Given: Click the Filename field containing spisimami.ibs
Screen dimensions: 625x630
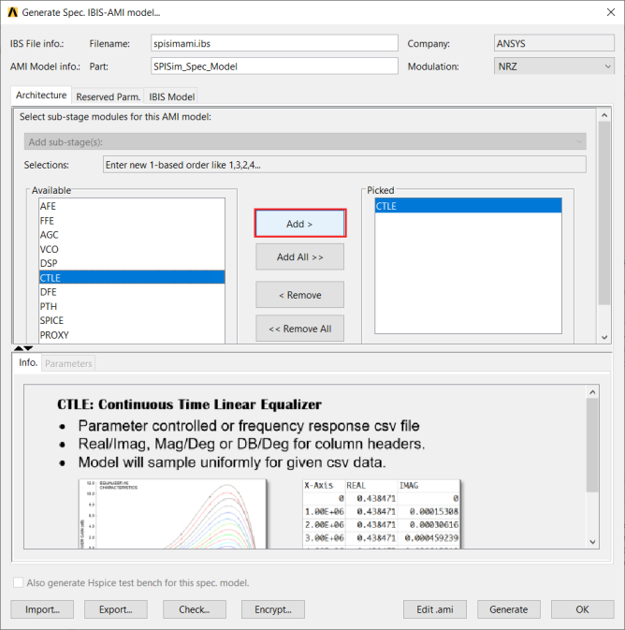Looking at the screenshot, I should point(274,43).
